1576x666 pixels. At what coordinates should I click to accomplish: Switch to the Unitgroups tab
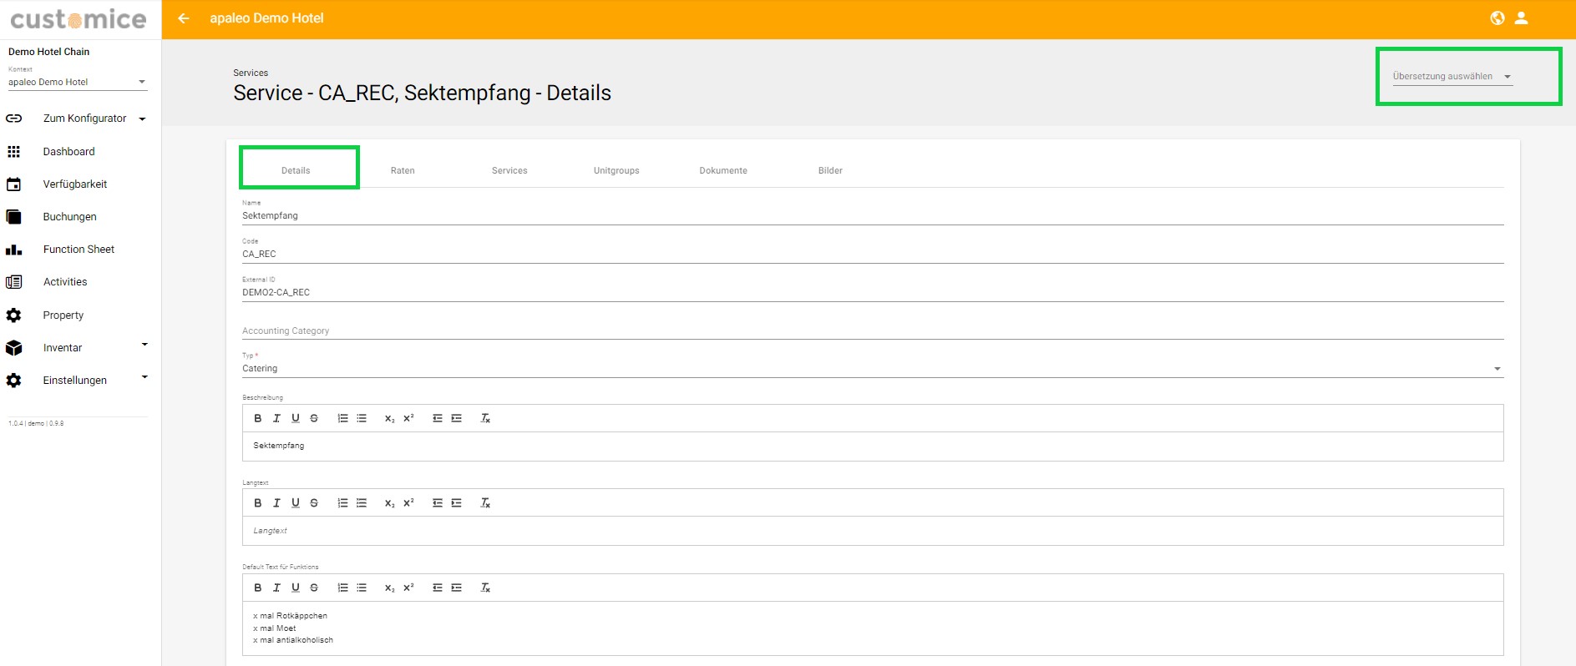click(616, 170)
